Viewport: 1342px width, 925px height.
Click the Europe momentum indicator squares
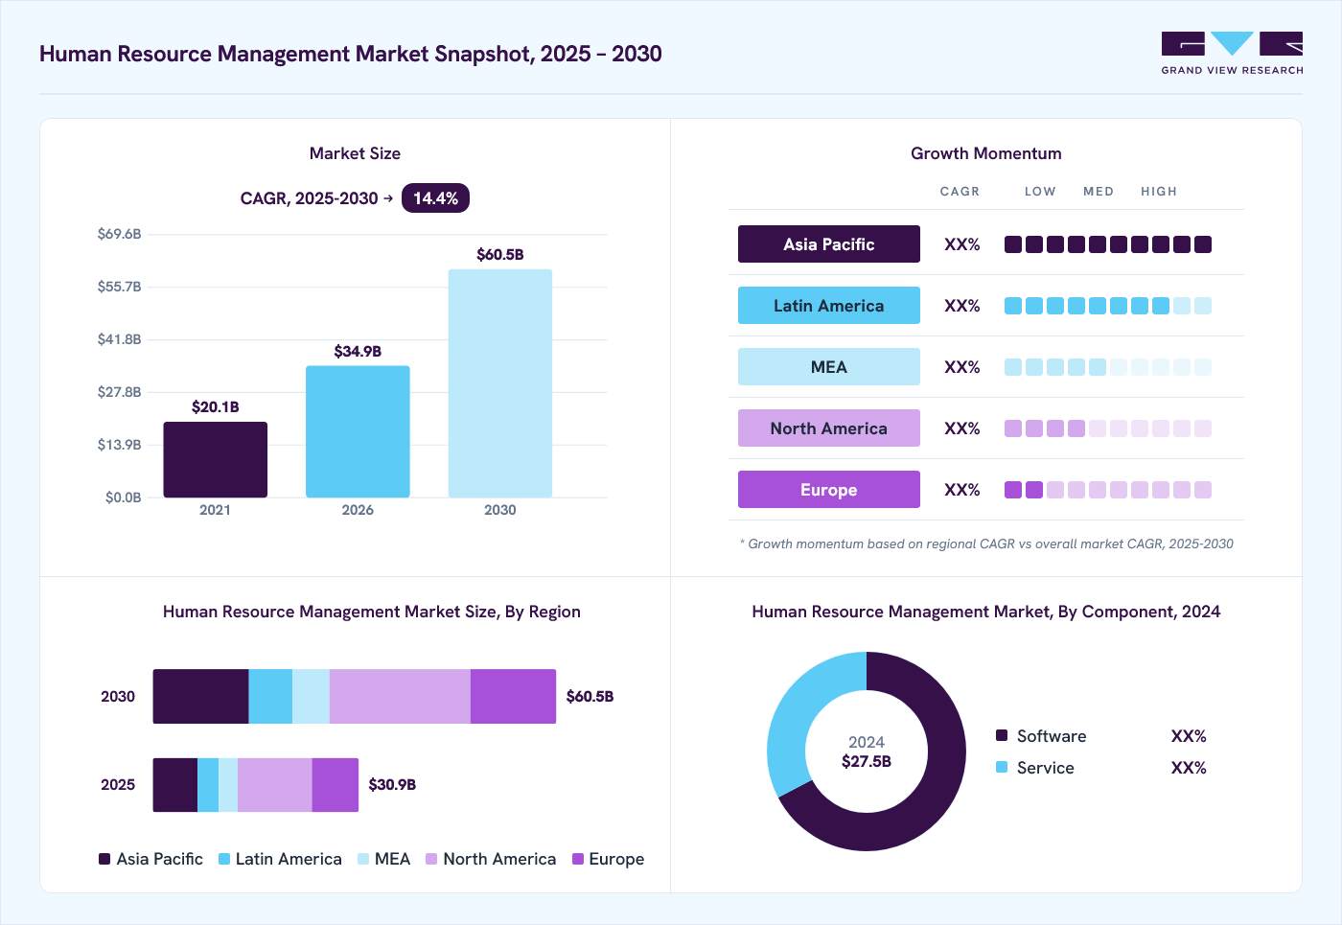tap(1108, 490)
